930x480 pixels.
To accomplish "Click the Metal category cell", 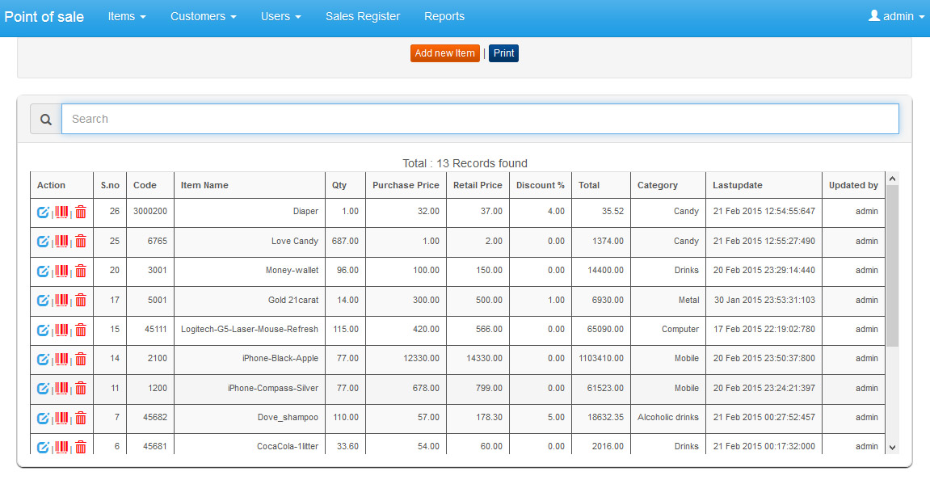I will (x=688, y=301).
